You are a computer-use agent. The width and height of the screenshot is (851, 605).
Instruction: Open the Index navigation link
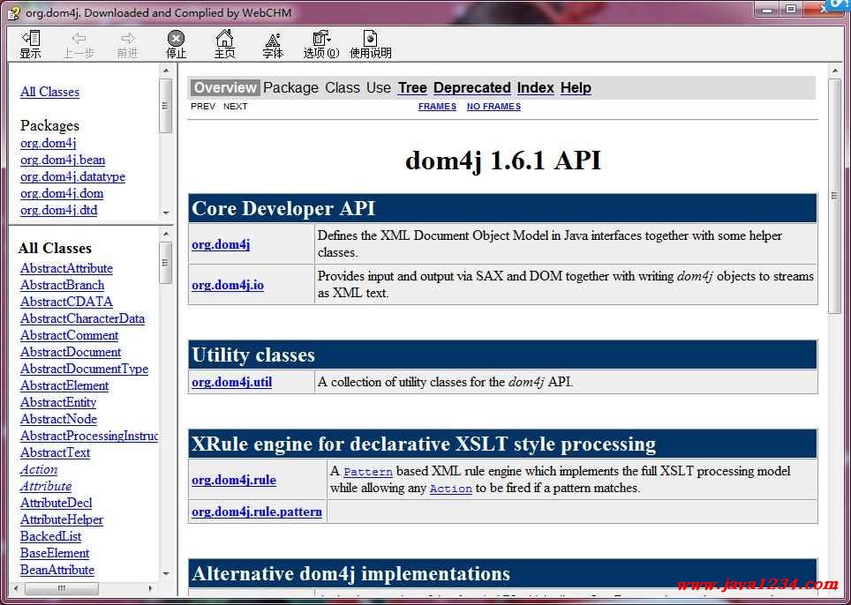coord(535,87)
